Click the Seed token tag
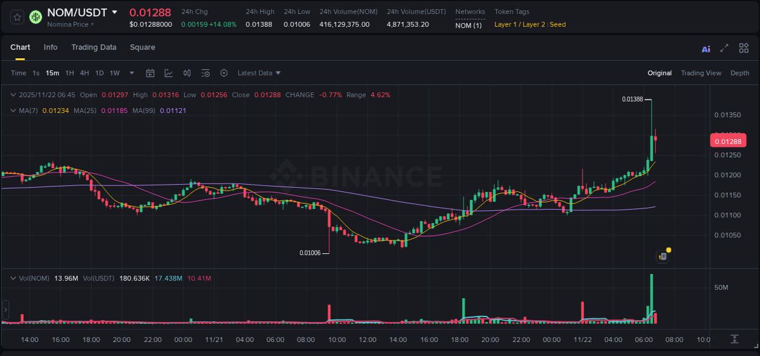760x356 pixels. 558,25
